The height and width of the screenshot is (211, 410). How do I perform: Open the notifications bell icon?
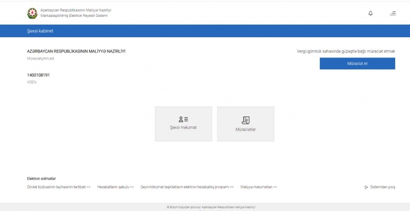[x=370, y=13]
